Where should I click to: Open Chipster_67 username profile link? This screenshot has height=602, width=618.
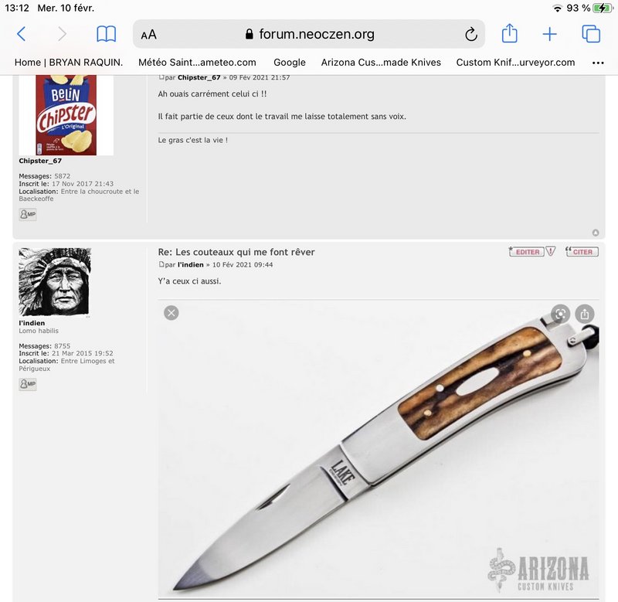40,161
